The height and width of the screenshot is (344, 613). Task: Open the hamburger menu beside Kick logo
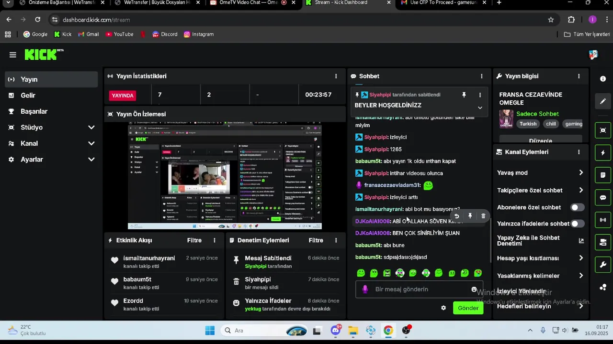pyautogui.click(x=13, y=55)
